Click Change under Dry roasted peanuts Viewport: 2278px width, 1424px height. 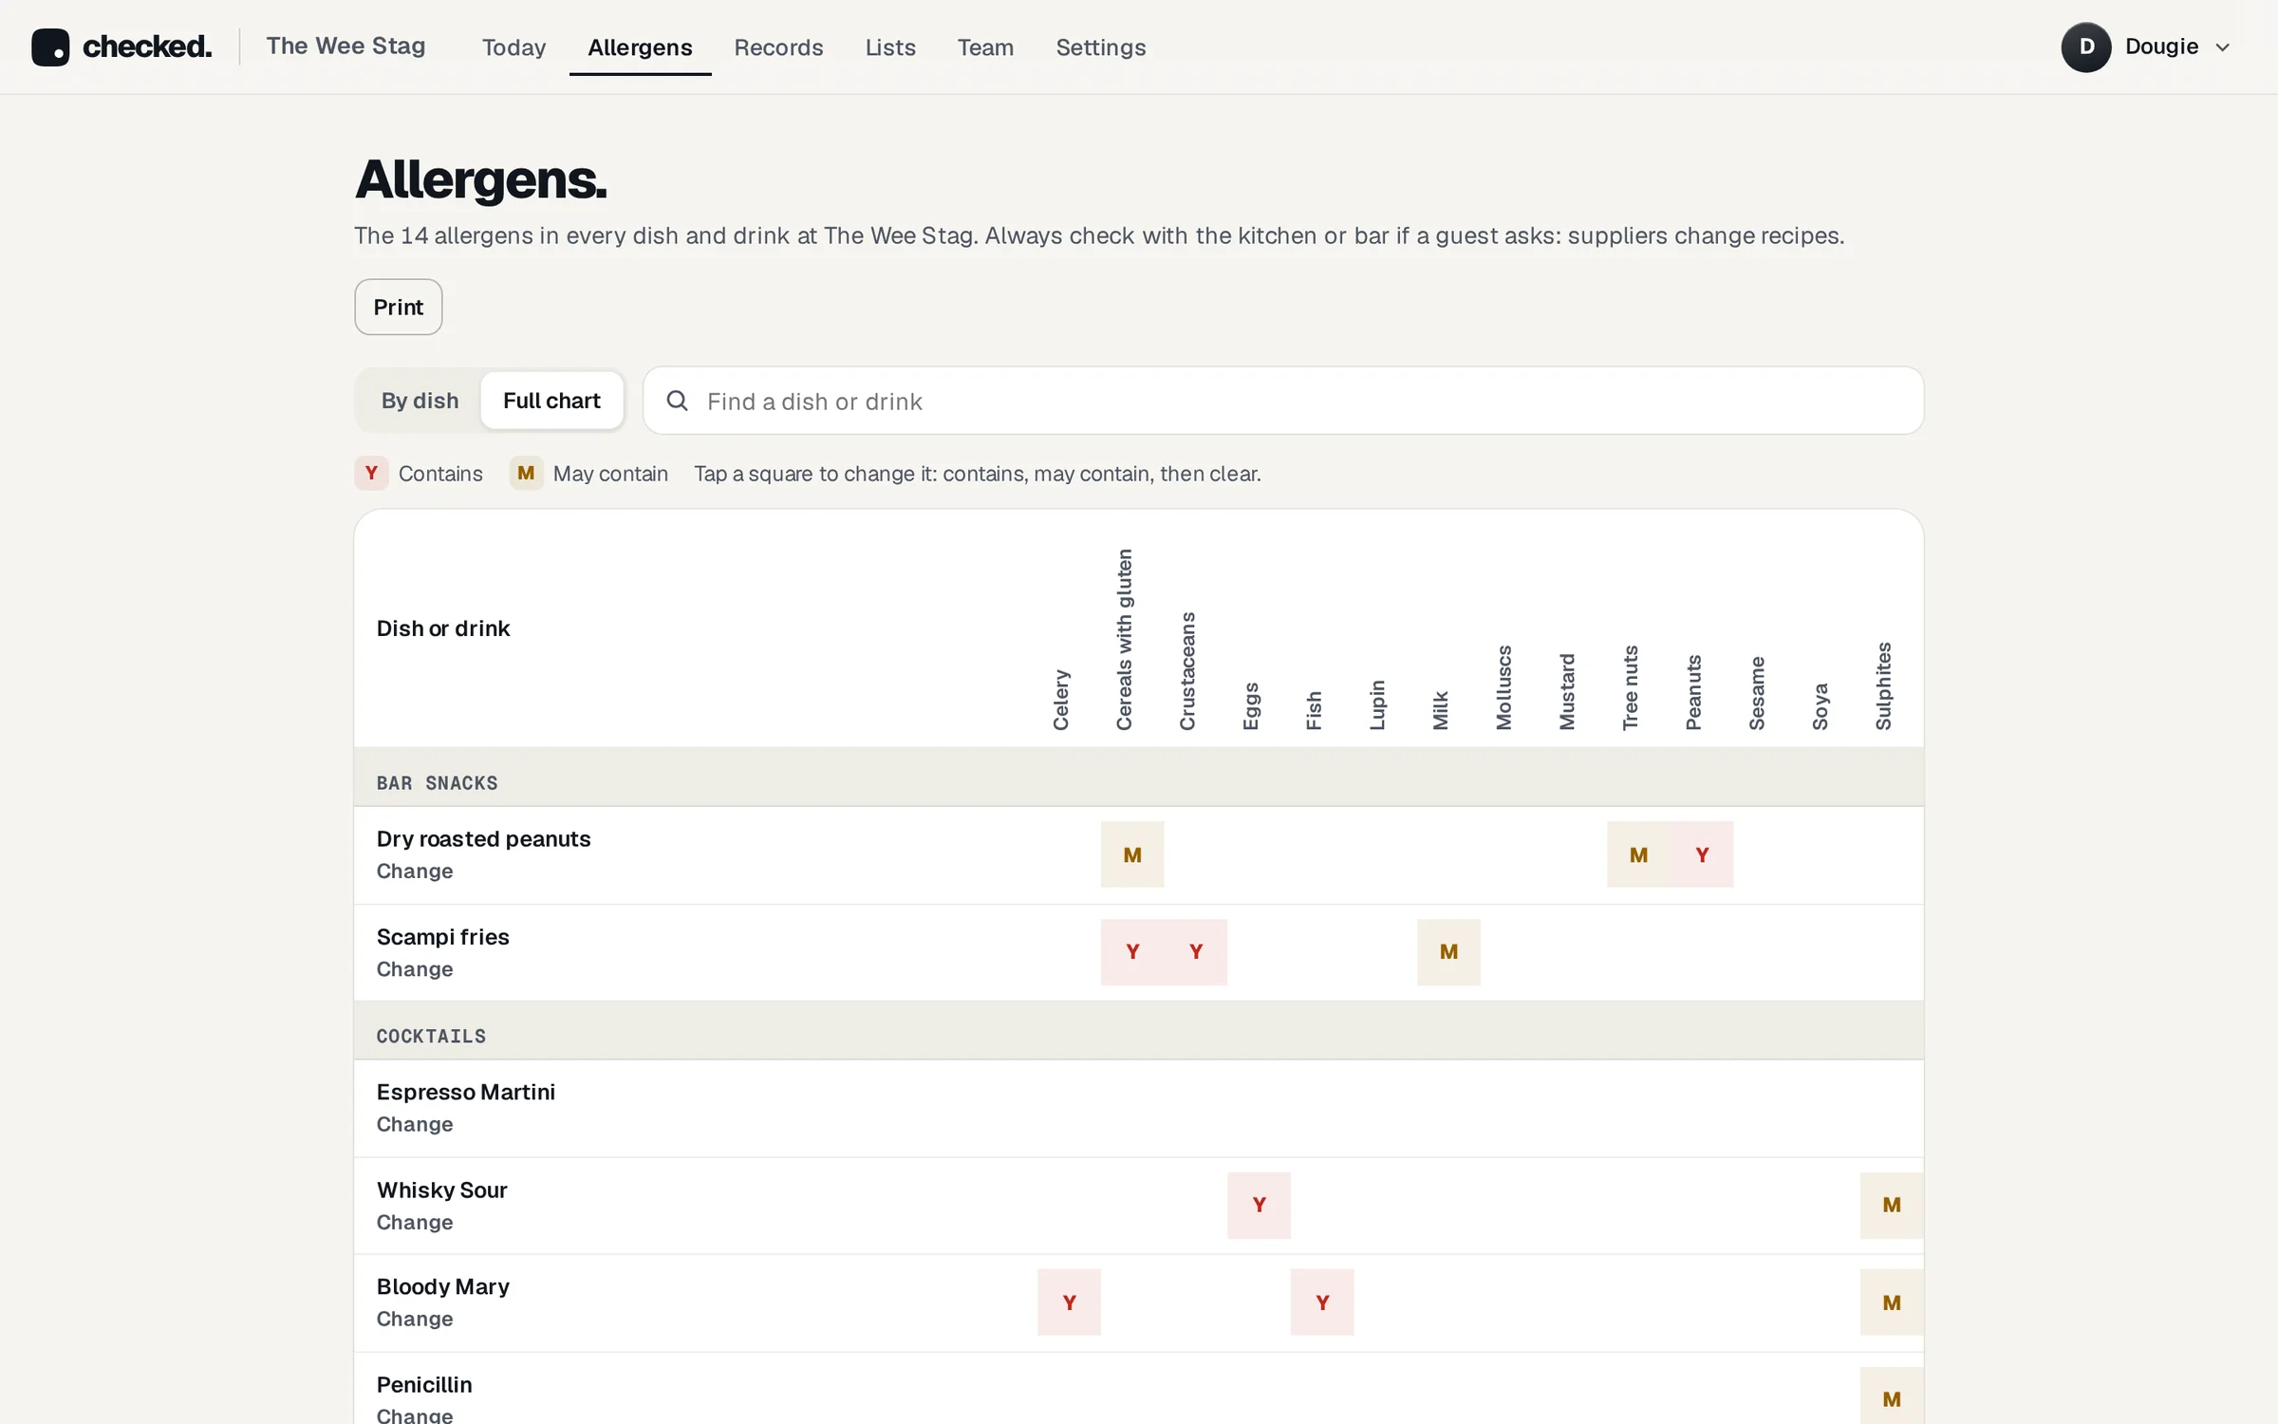click(x=415, y=871)
